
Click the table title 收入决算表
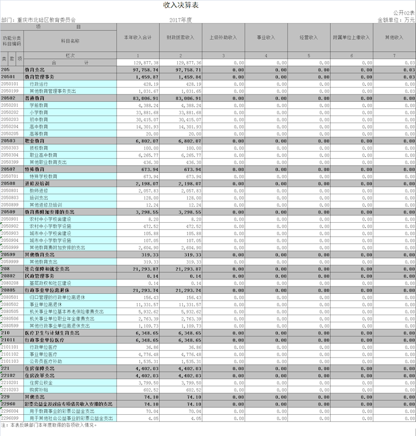180,5
